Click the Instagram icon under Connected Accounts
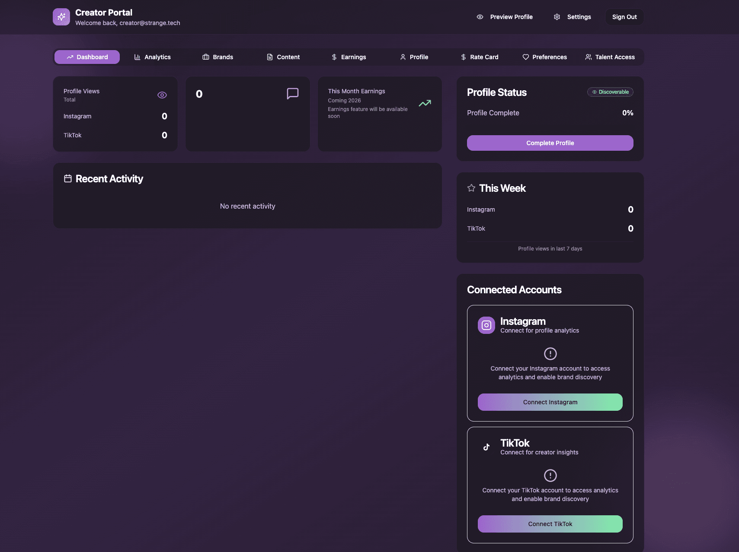 click(x=486, y=325)
